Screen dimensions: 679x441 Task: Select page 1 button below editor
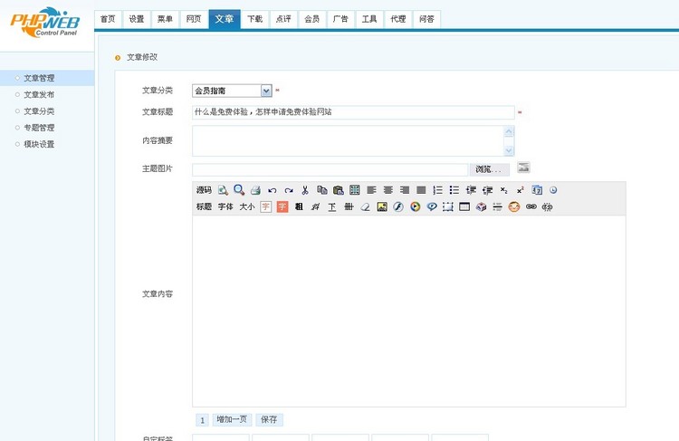202,420
